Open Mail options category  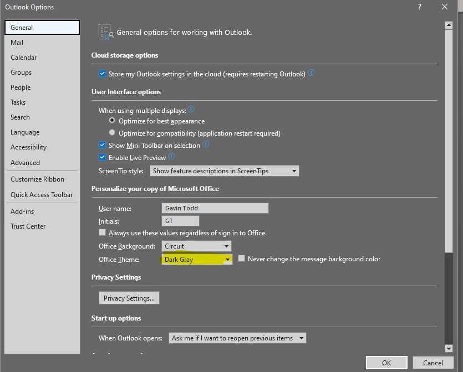(42, 43)
